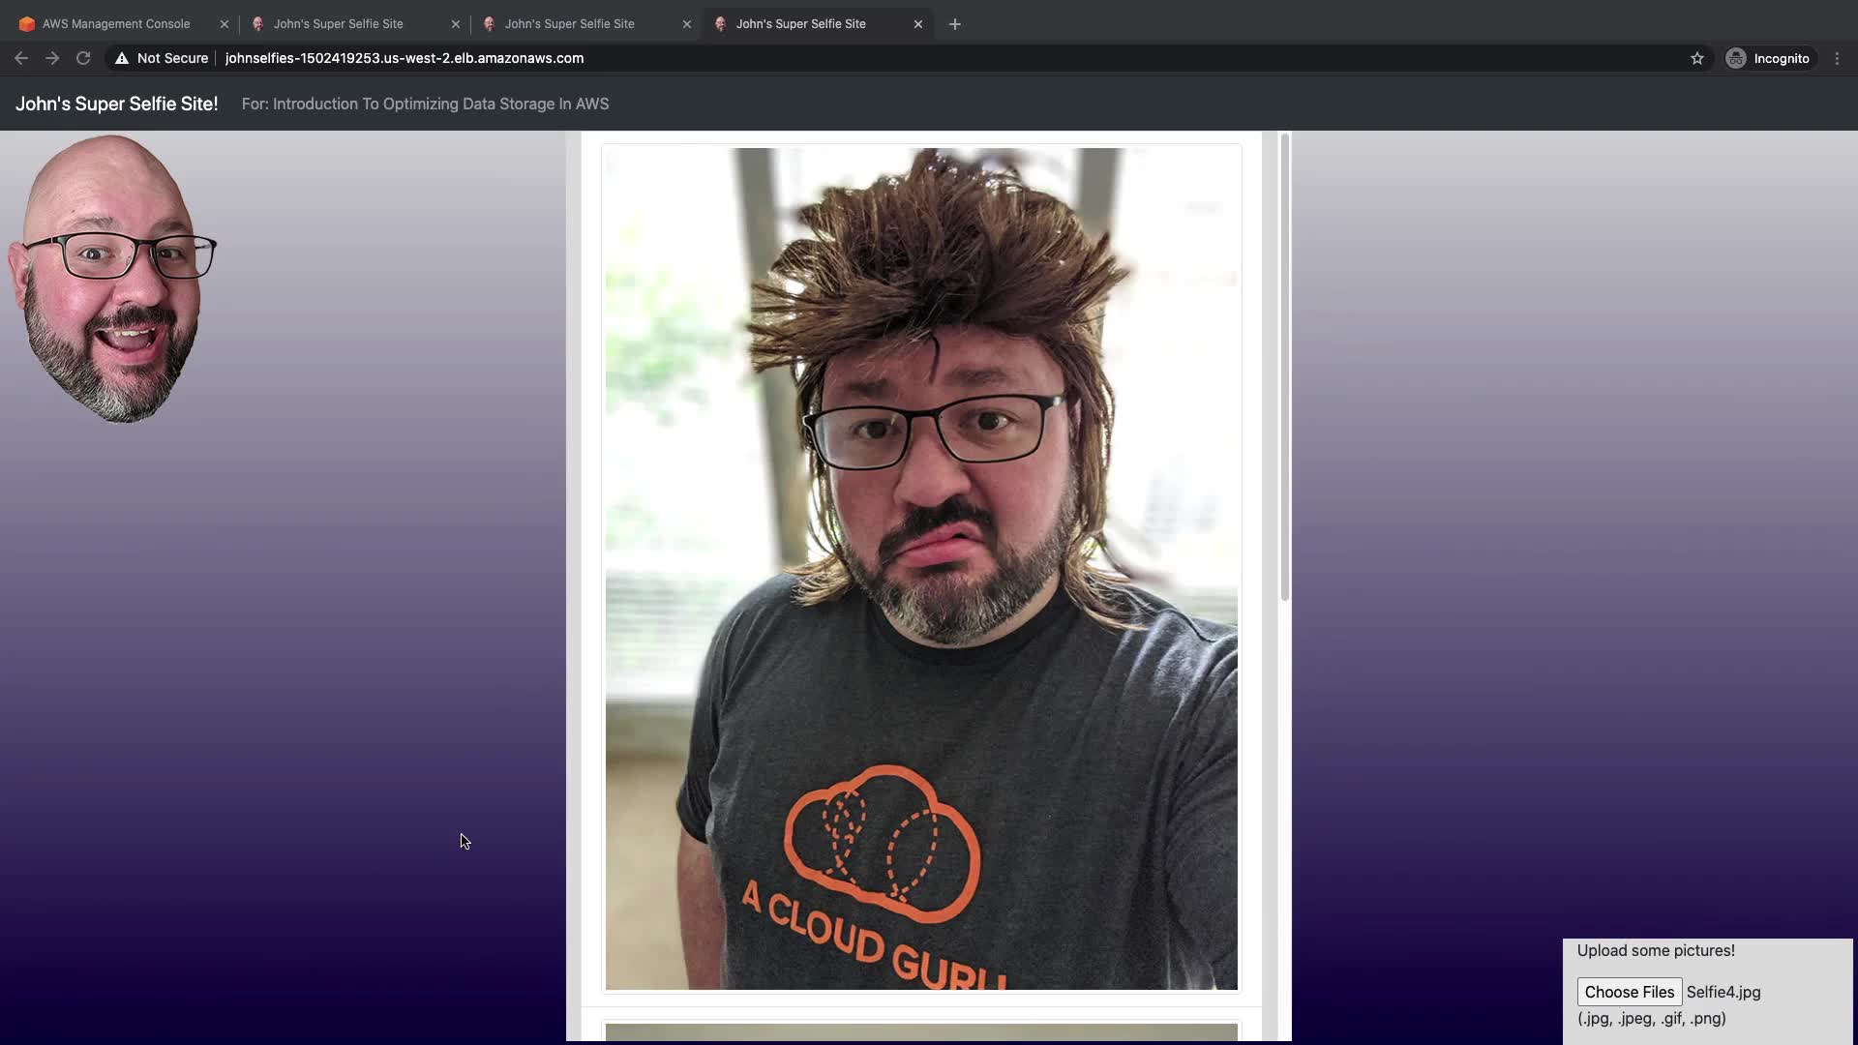Reload the page with refresh icon
This screenshot has height=1045, width=1858.
point(83,58)
